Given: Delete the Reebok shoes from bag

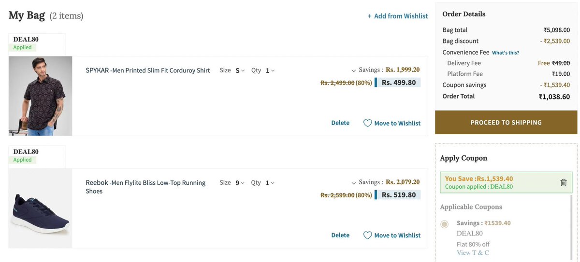Looking at the screenshot, I should (x=340, y=235).
